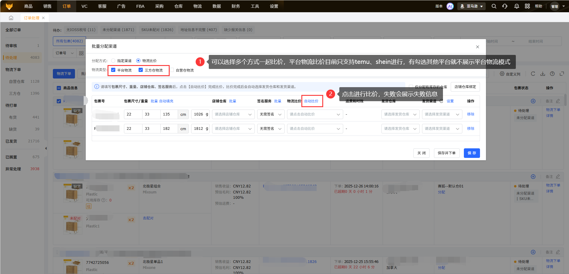Expand first row 请选择店铺仓库 dropdown
569x274 pixels.
point(233,114)
